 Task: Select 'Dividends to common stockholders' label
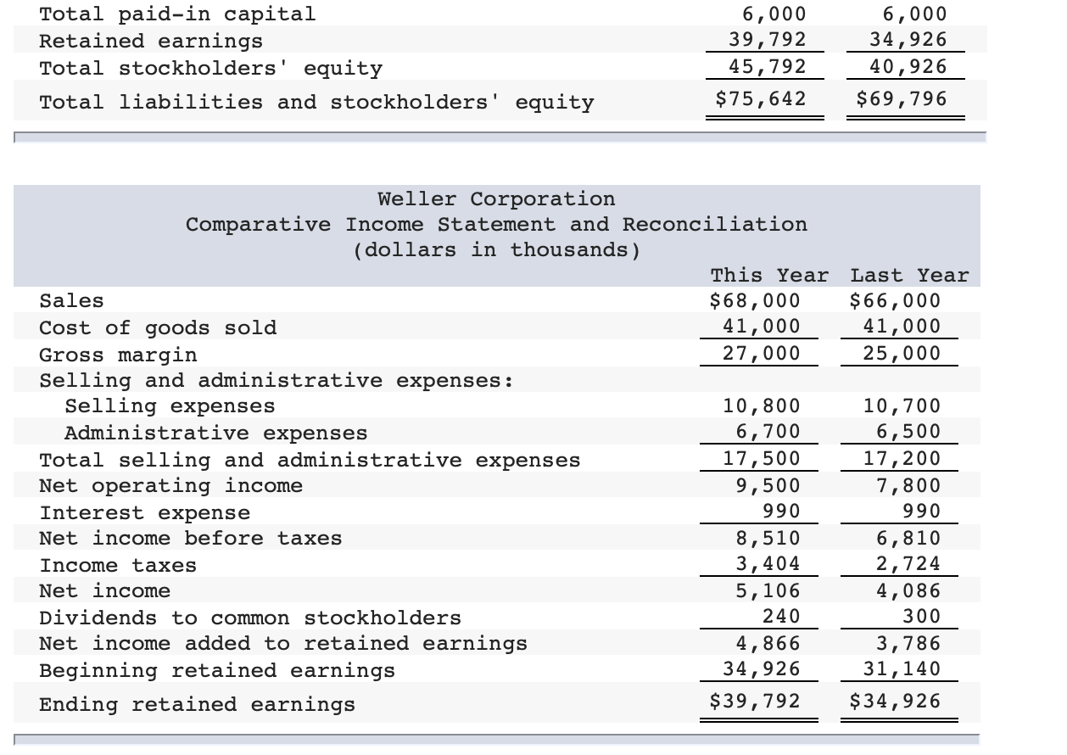(250, 618)
